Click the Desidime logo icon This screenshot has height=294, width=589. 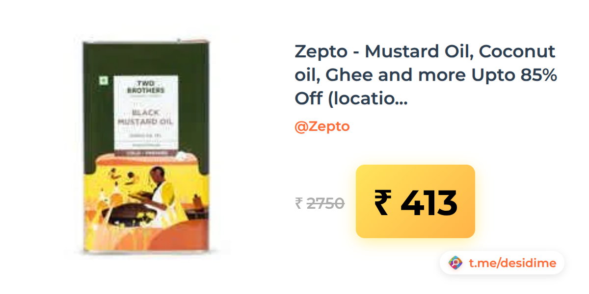tap(455, 263)
